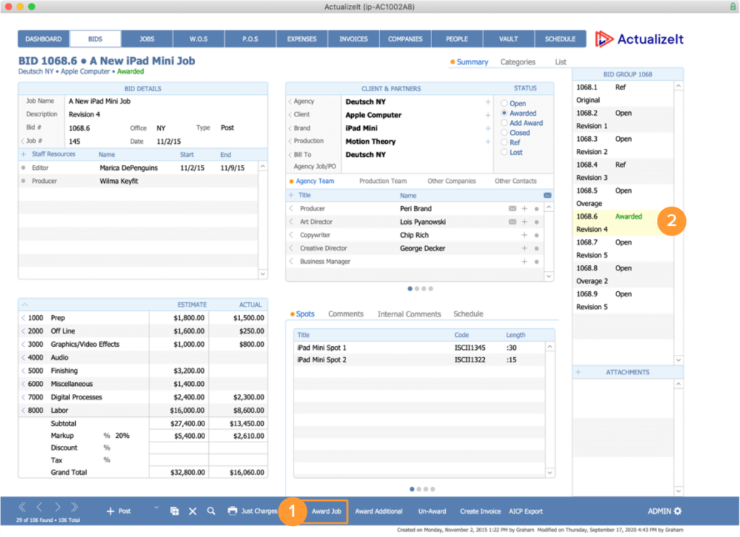The image size is (740, 537).
Task: Switch to the Production Team tab
Action: pos(383,181)
